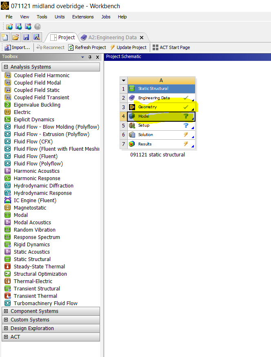Select Thermal-Electric system
The width and height of the screenshot is (271, 357).
point(33,281)
